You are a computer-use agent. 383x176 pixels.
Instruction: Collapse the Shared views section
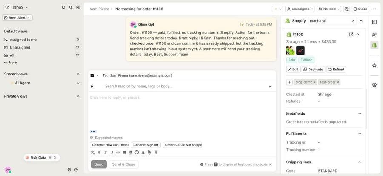[x=78, y=74]
